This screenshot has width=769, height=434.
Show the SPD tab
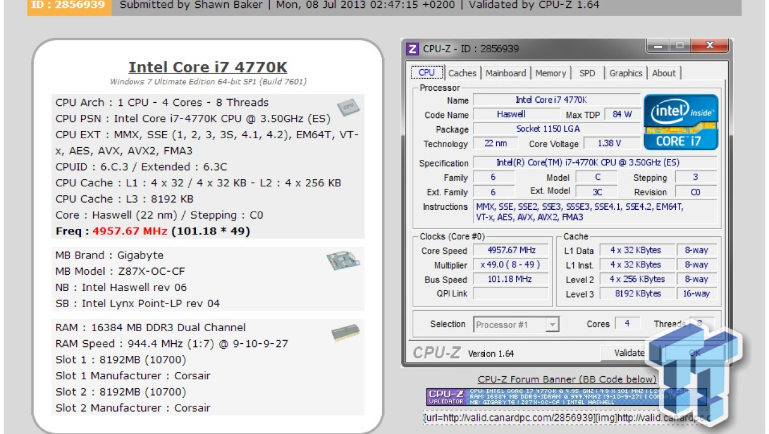(x=587, y=73)
